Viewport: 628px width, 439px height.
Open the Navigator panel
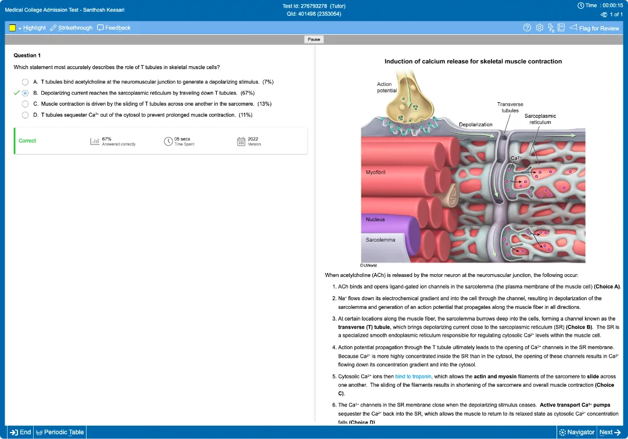click(x=576, y=432)
